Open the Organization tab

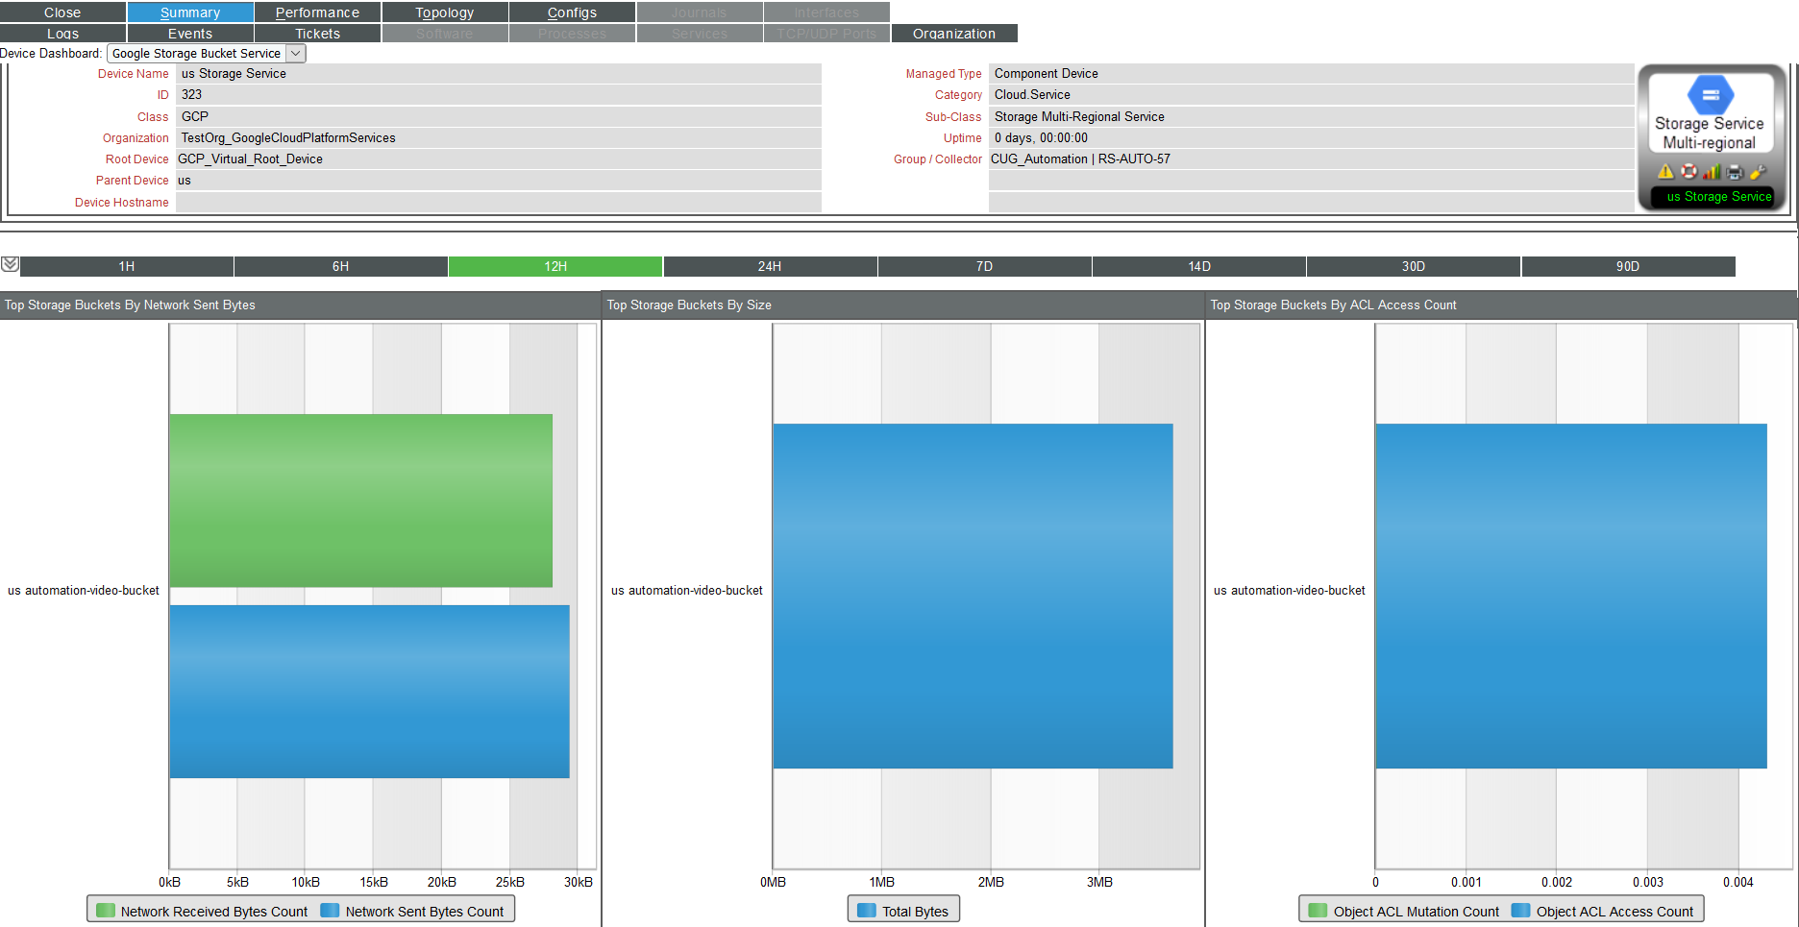(x=954, y=32)
